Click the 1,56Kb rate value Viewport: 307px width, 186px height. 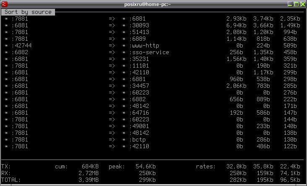pos(236,59)
